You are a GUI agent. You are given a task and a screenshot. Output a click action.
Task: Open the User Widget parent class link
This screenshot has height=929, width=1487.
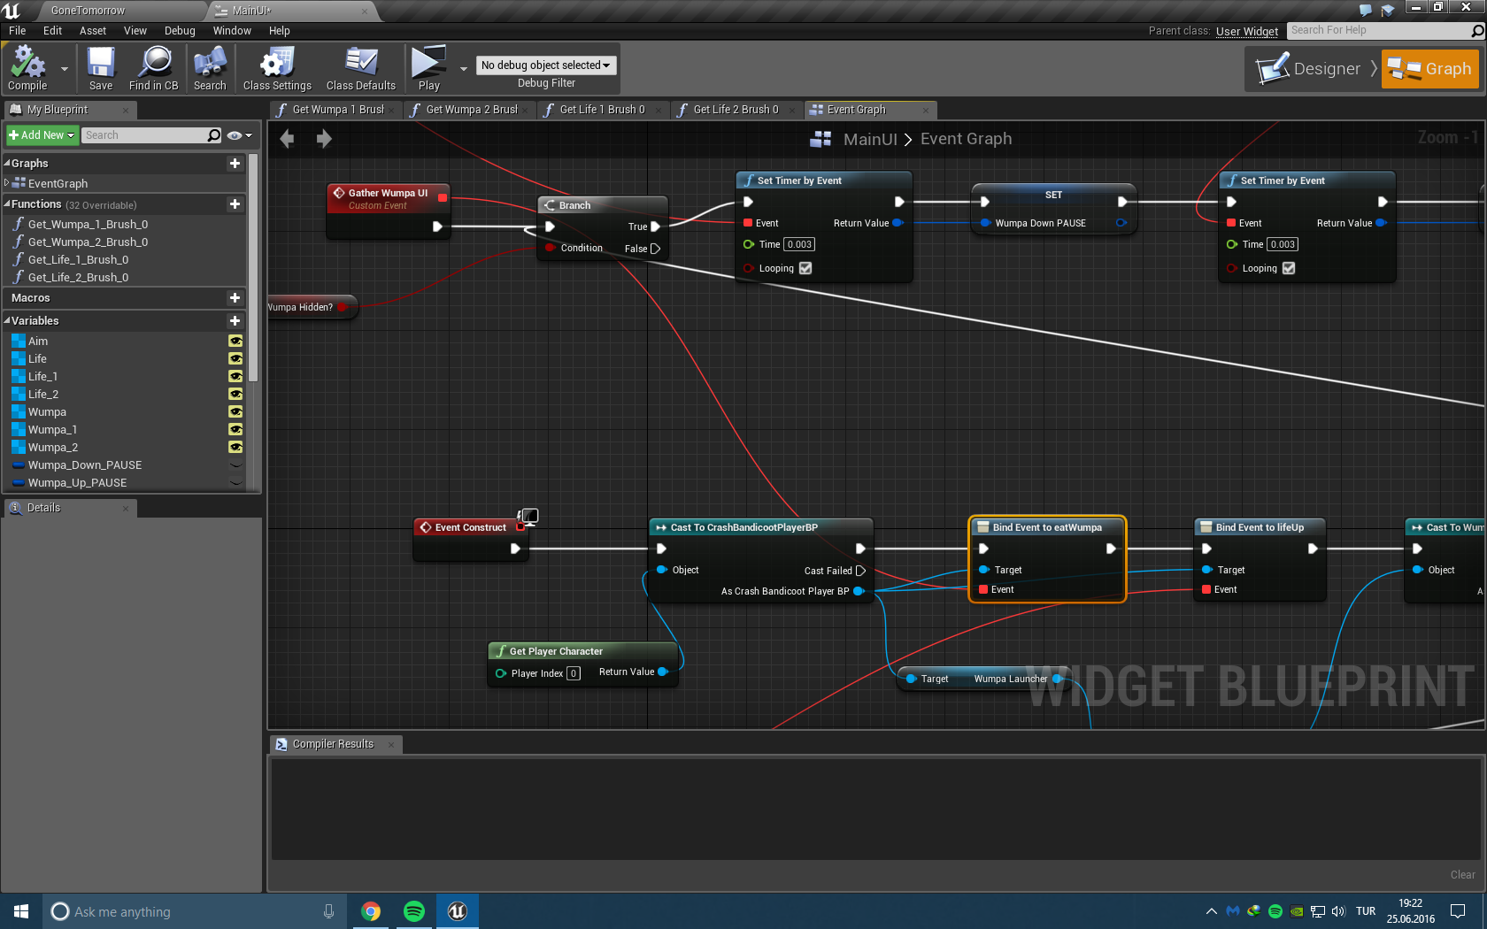pos(1246,31)
